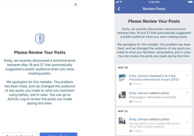Open Emily Johnson link on coffee post
The height and width of the screenshot is (136, 194).
coord(139,119)
